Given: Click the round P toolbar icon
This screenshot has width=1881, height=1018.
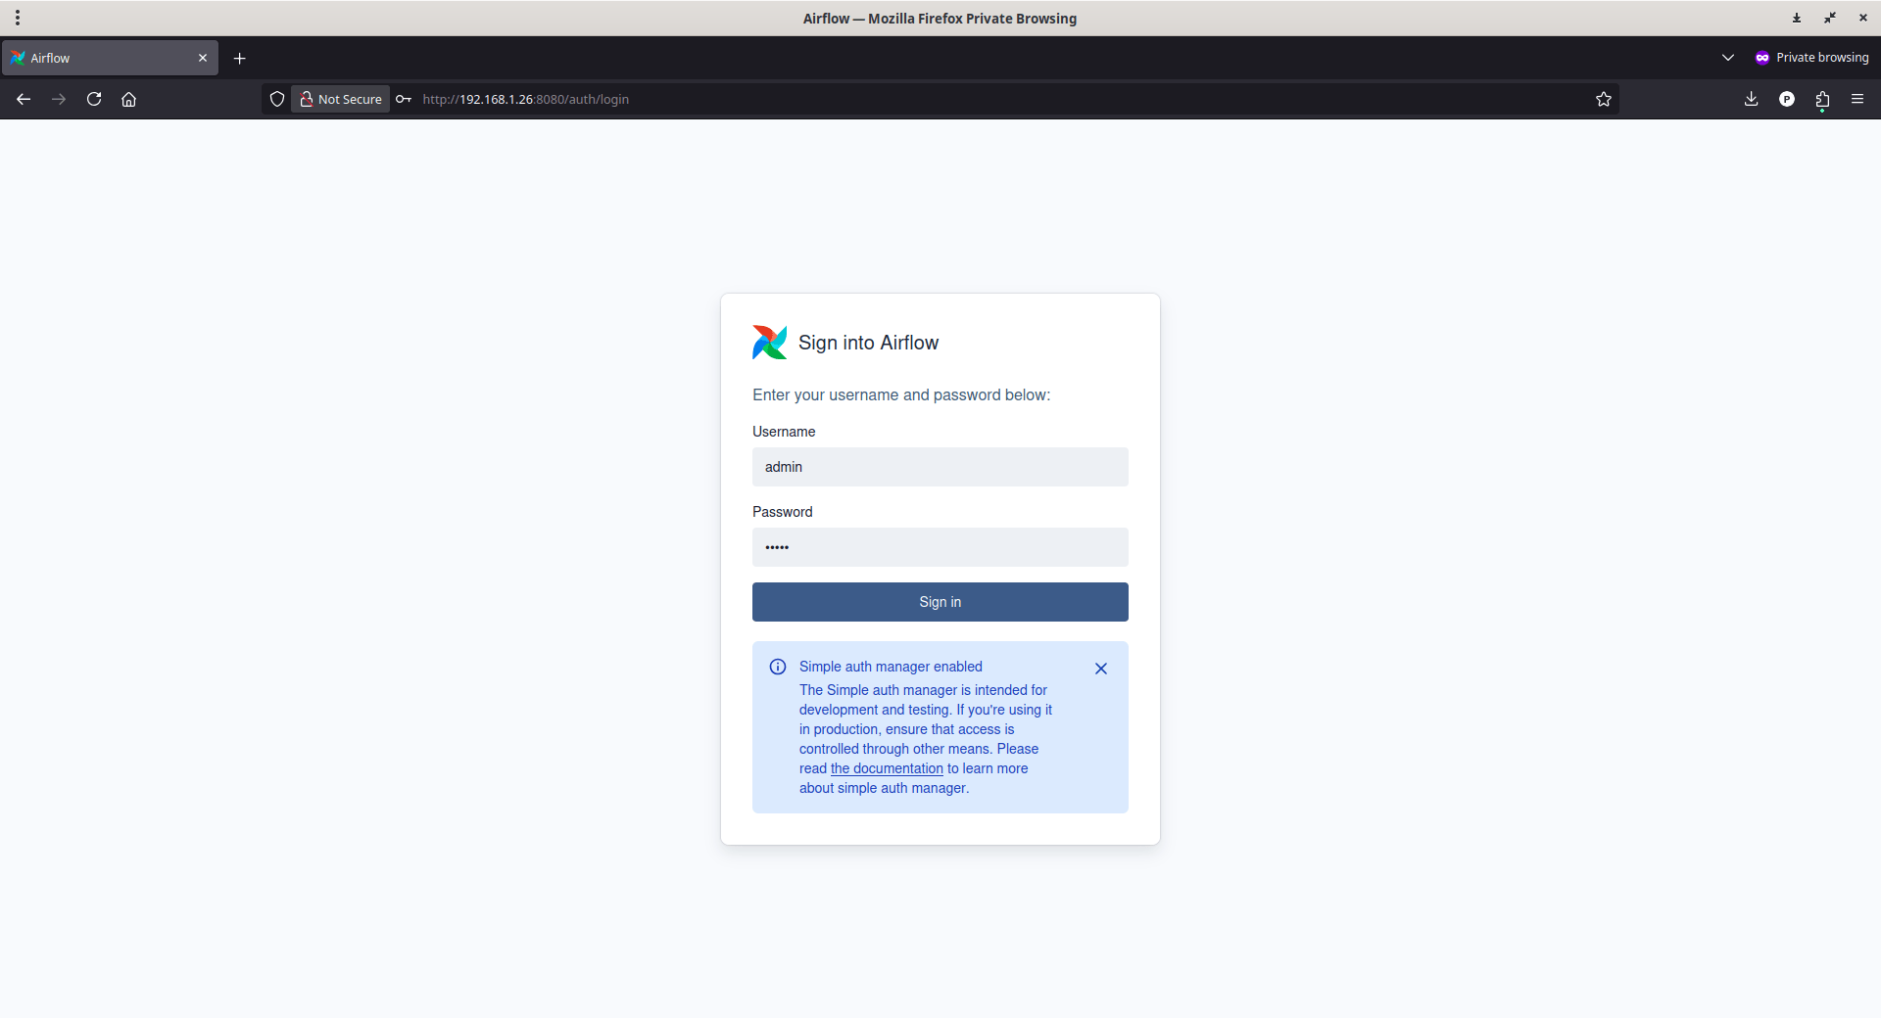Looking at the screenshot, I should point(1787,99).
